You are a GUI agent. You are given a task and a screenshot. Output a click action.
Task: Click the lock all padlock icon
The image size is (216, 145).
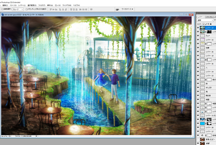point(211,24)
